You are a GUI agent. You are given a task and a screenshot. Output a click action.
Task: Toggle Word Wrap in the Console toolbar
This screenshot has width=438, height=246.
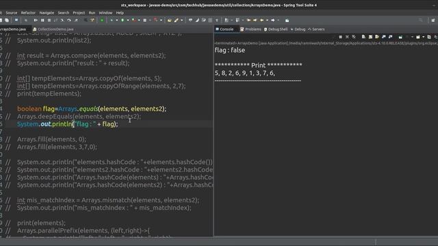pyautogui.click(x=377, y=37)
